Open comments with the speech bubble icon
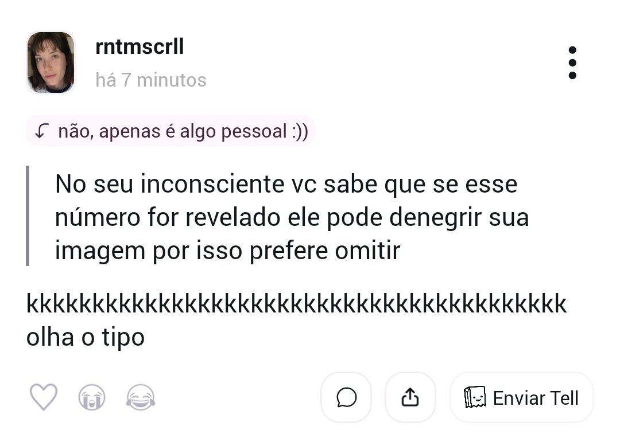This screenshot has width=620, height=434. click(346, 397)
